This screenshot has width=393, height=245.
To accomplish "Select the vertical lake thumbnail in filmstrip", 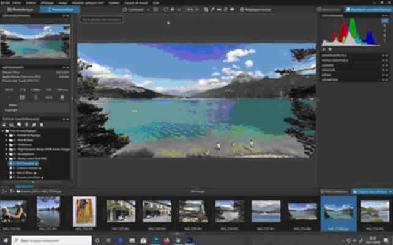I will 48,211.
